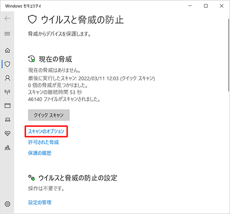Click the スキャンの継続時間 53 秒 text

pyautogui.click(x=55, y=92)
